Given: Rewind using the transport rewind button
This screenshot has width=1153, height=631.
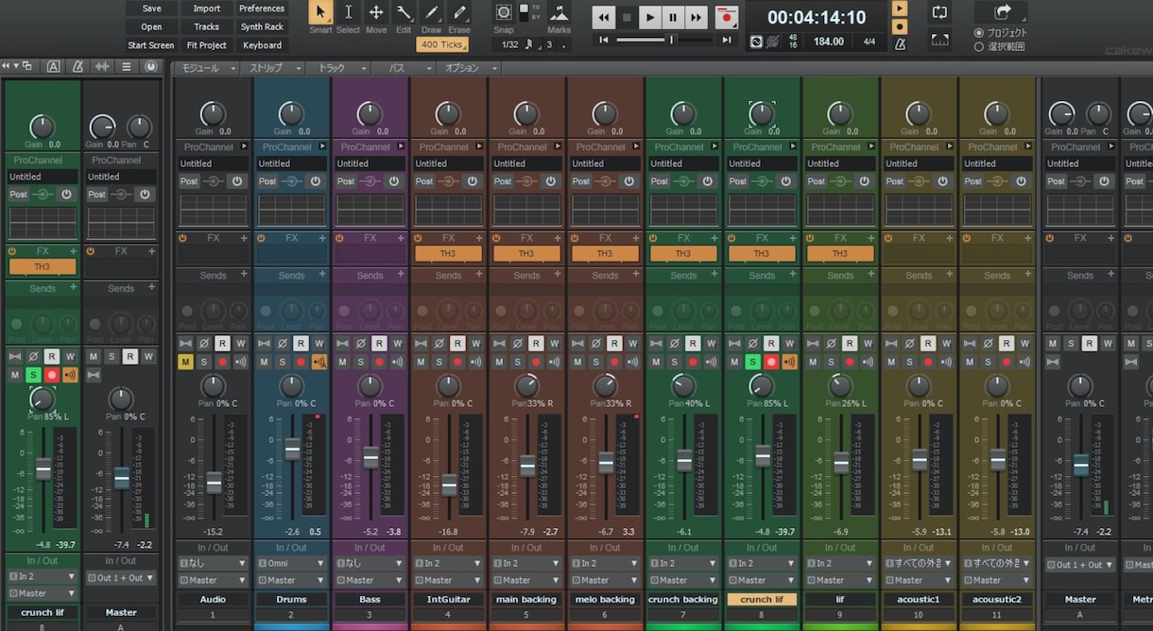Looking at the screenshot, I should (603, 17).
